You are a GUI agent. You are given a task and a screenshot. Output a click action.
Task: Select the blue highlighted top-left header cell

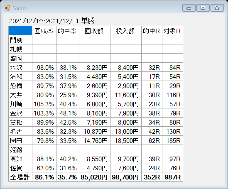click(x=20, y=31)
